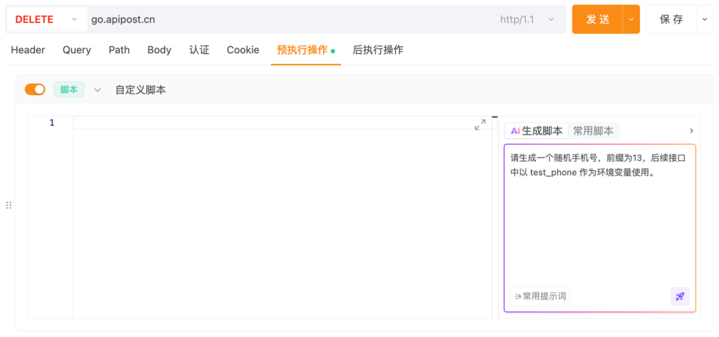The width and height of the screenshot is (719, 337).
Task: Click the 保存 save button
Action: (x=671, y=19)
